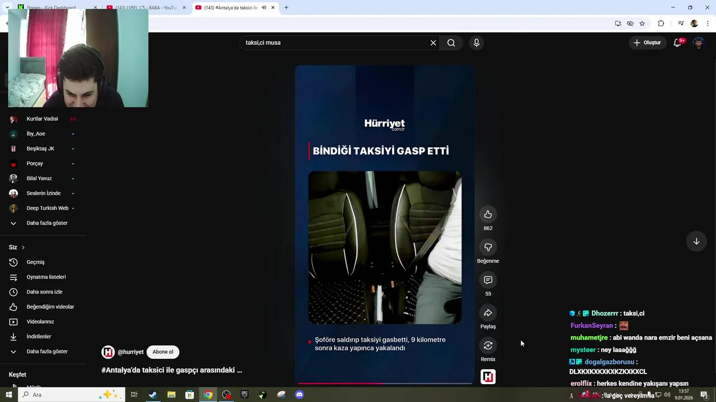Open Beğendiğim videolar liked videos
The height and width of the screenshot is (402, 716).
click(43, 307)
